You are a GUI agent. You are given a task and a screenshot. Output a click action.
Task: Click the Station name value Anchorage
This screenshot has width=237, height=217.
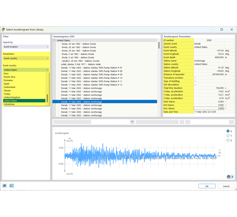tap(200, 61)
